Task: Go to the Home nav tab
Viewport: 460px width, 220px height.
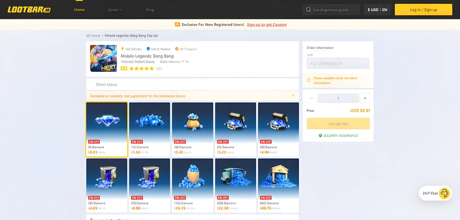Action: pos(79,10)
